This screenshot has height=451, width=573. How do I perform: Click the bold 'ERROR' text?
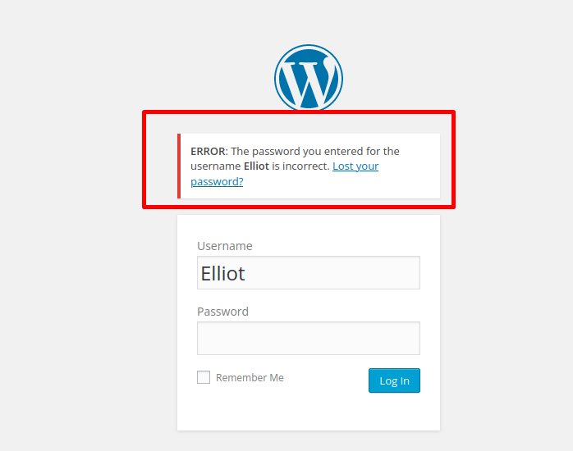point(208,152)
